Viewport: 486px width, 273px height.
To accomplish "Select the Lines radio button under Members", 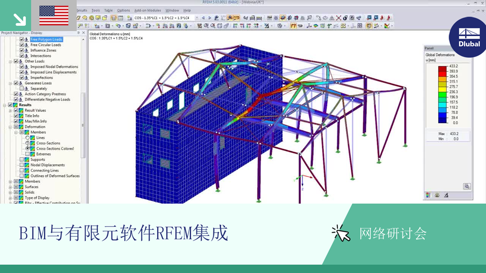I will tap(28, 138).
